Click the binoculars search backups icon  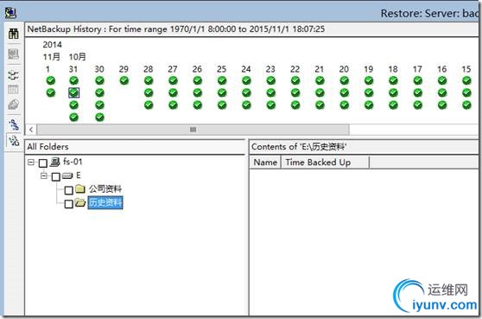(13, 34)
